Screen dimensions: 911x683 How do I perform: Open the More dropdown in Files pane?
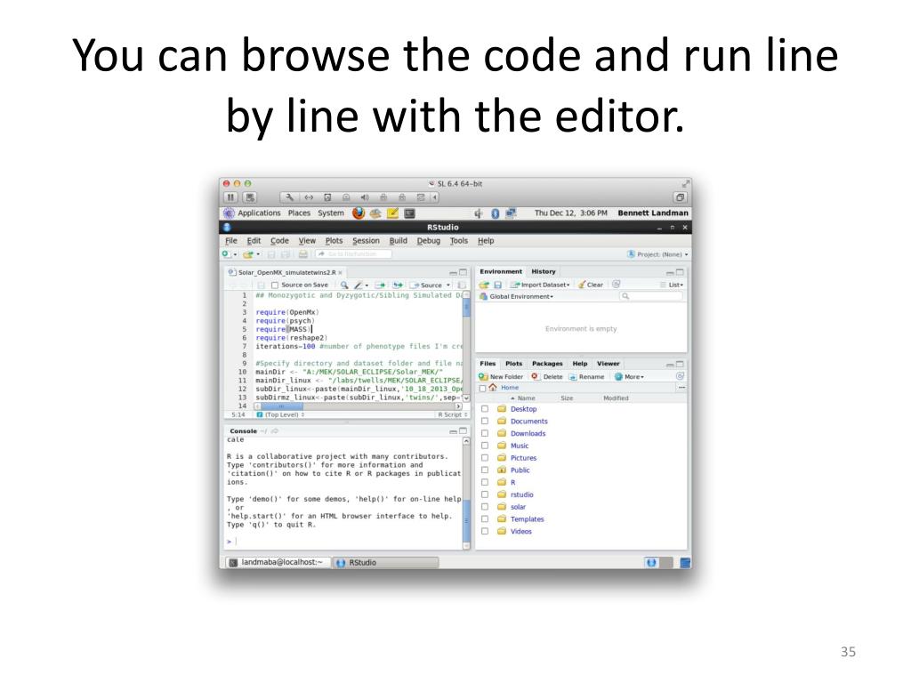point(629,376)
